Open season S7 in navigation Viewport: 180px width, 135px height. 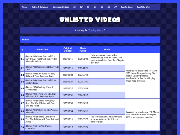coord(115,7)
